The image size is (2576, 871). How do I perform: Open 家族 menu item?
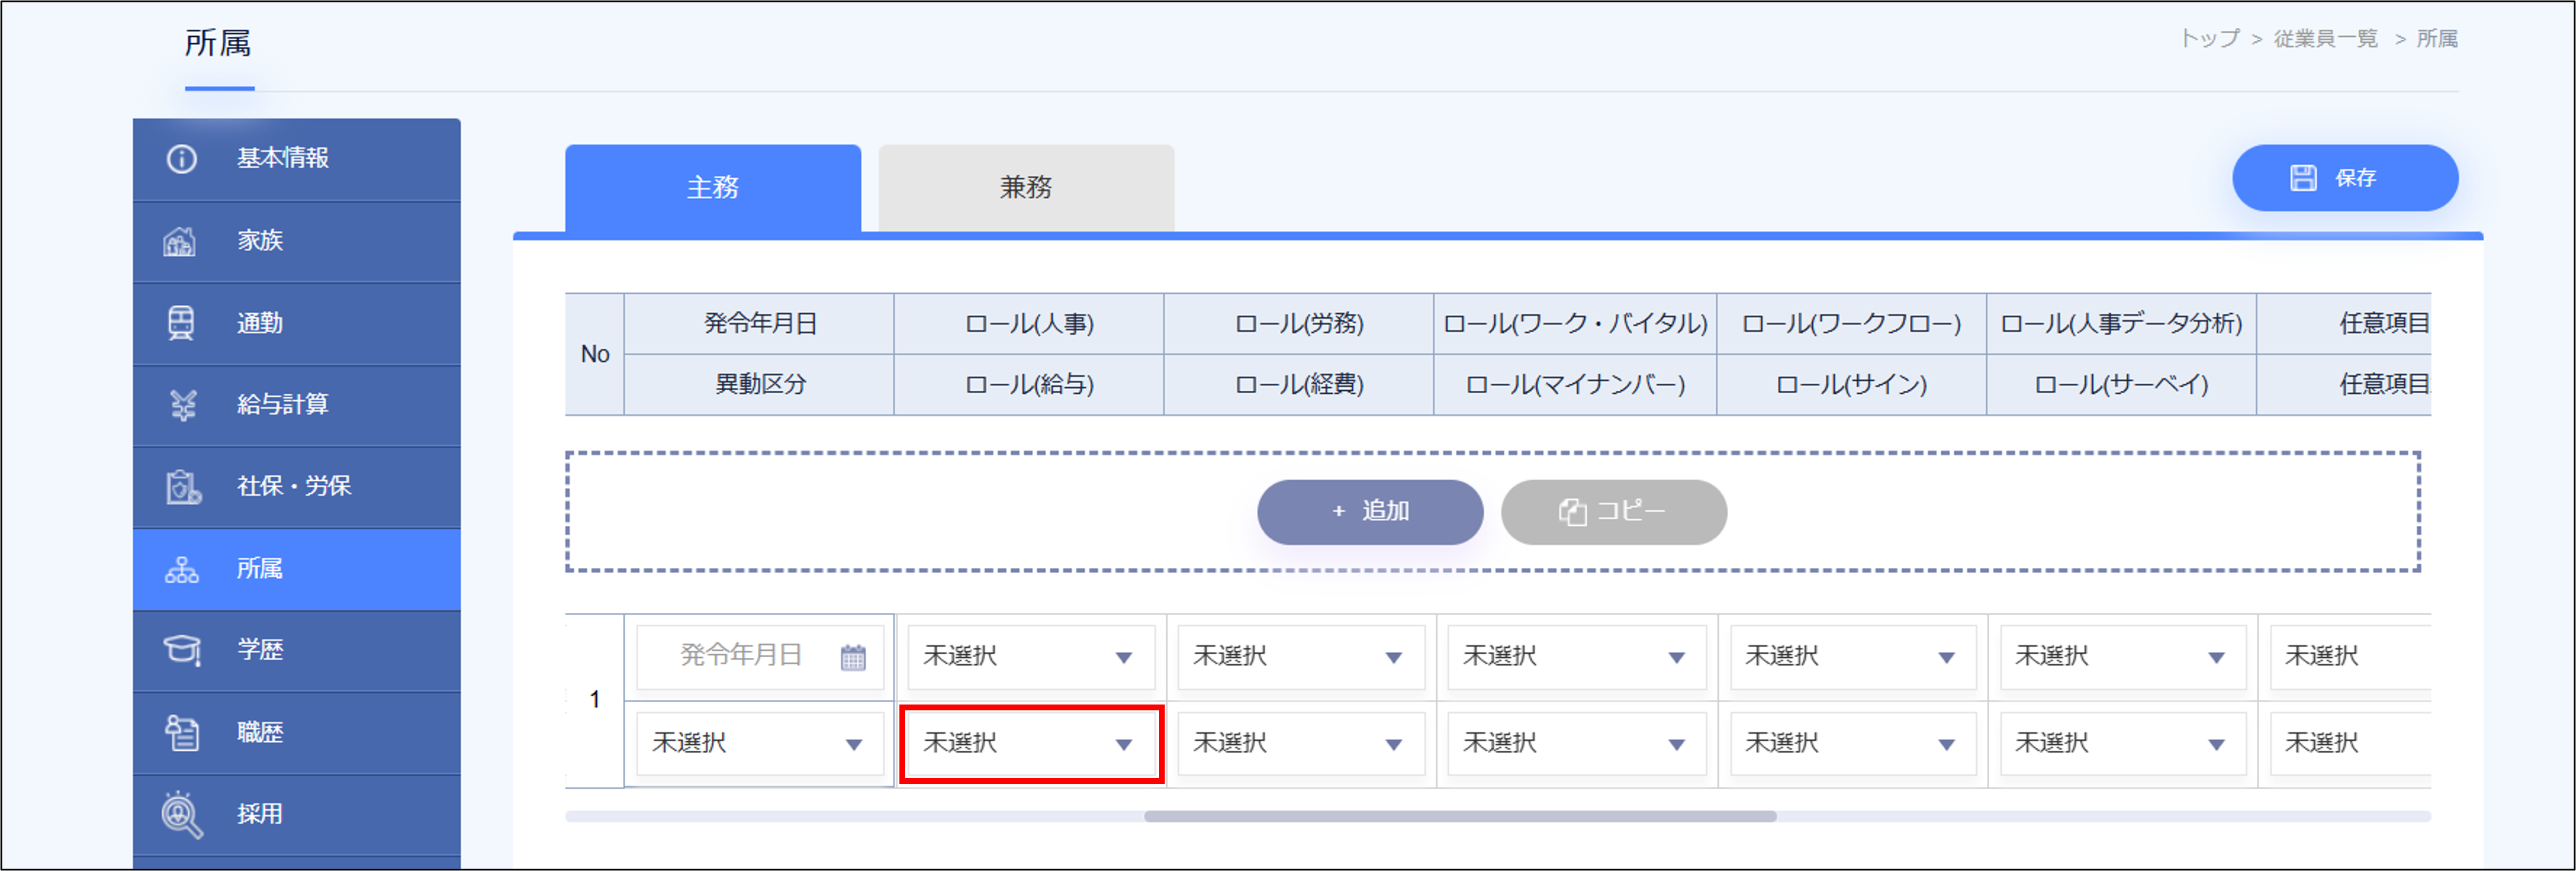click(x=297, y=242)
